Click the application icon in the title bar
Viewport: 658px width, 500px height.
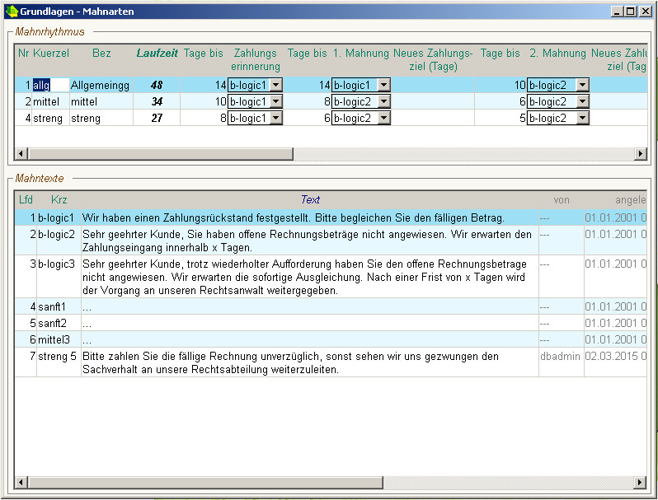tap(12, 12)
